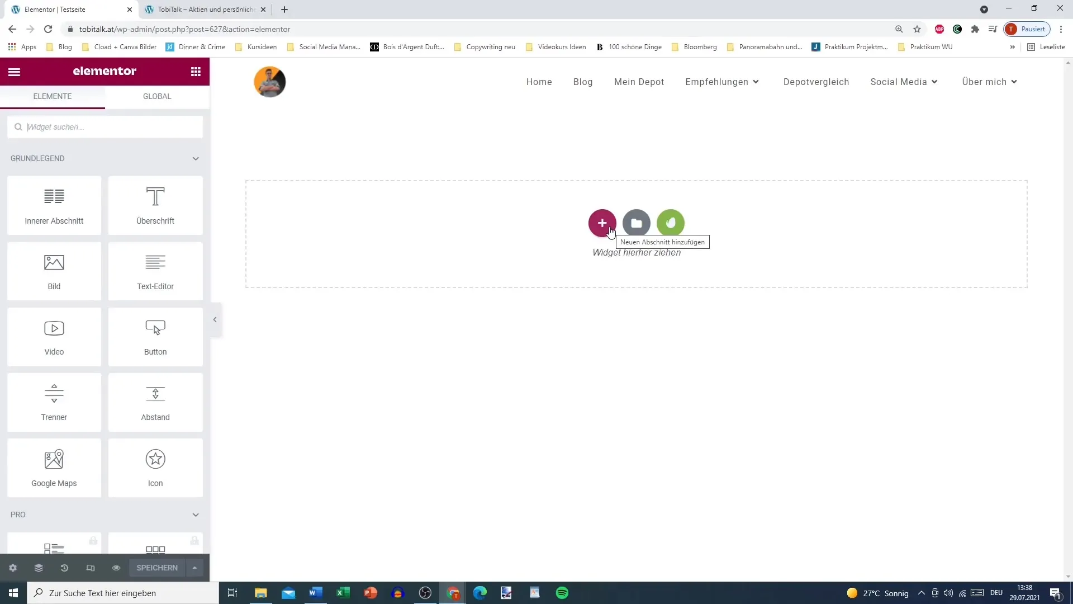
Task: Click the site logo avatar
Action: pos(270,82)
